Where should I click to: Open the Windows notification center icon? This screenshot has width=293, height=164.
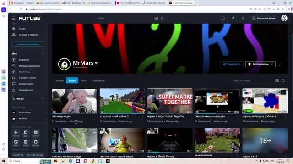pyautogui.click(x=288, y=161)
